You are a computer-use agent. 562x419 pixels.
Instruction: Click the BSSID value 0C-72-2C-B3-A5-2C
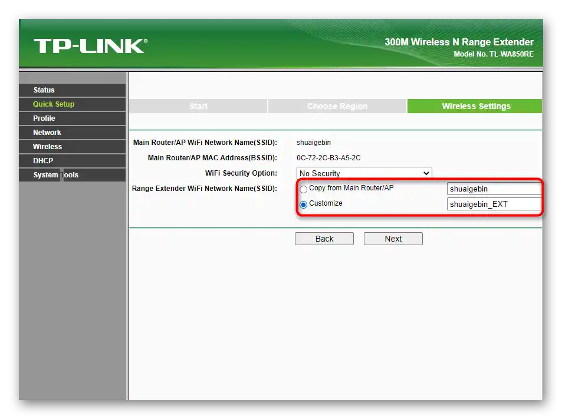pyautogui.click(x=328, y=158)
